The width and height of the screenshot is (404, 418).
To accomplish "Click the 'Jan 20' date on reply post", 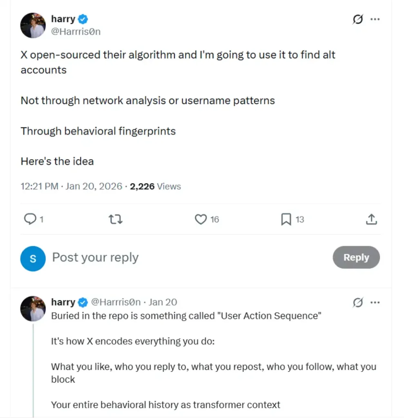I will [x=163, y=302].
